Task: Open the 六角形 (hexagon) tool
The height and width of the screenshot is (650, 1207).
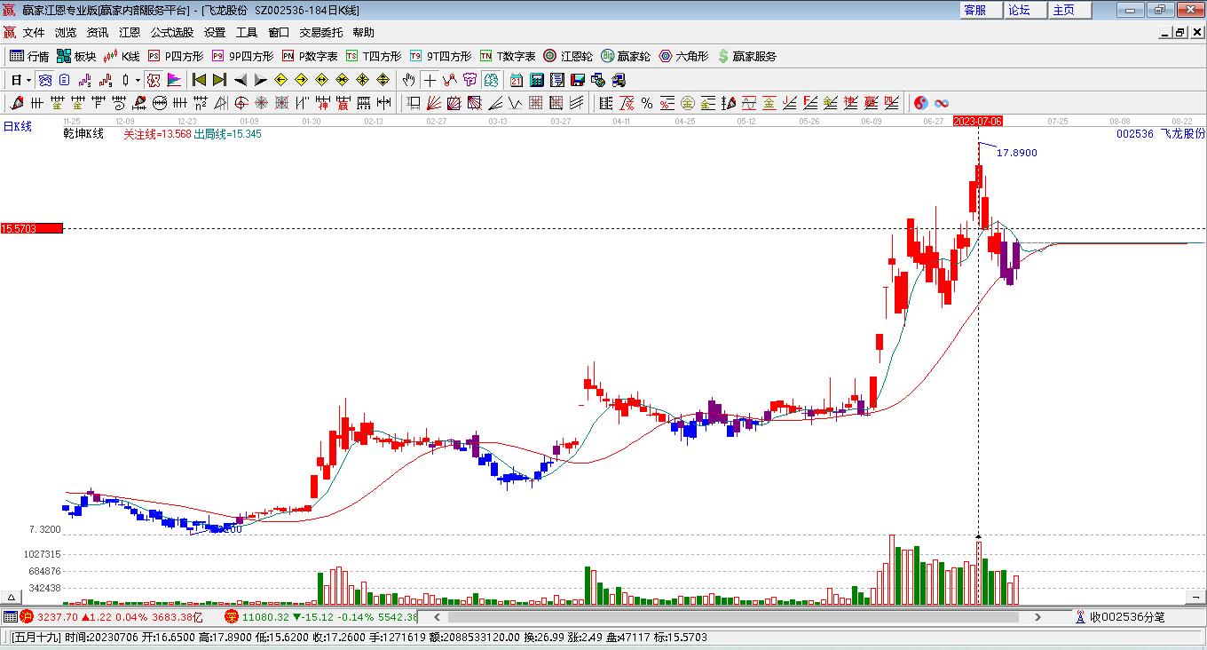Action: (683, 56)
